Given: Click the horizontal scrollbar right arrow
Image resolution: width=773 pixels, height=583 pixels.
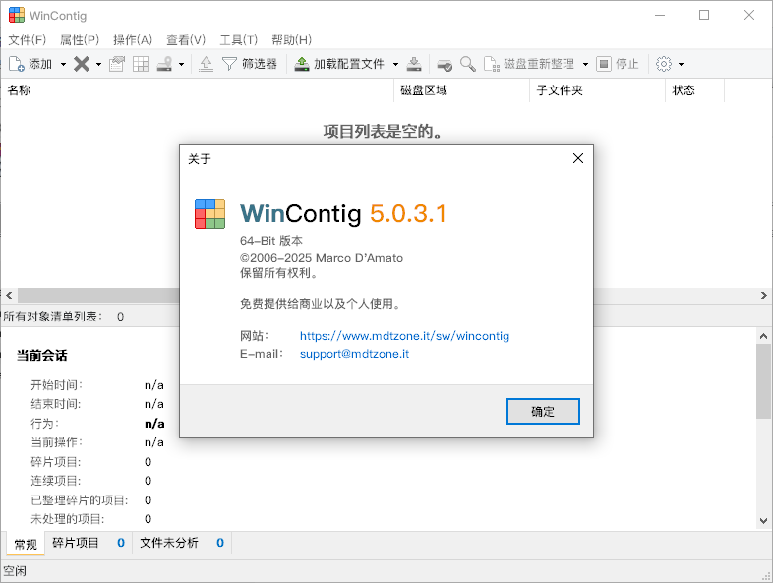Looking at the screenshot, I should pyautogui.click(x=763, y=296).
